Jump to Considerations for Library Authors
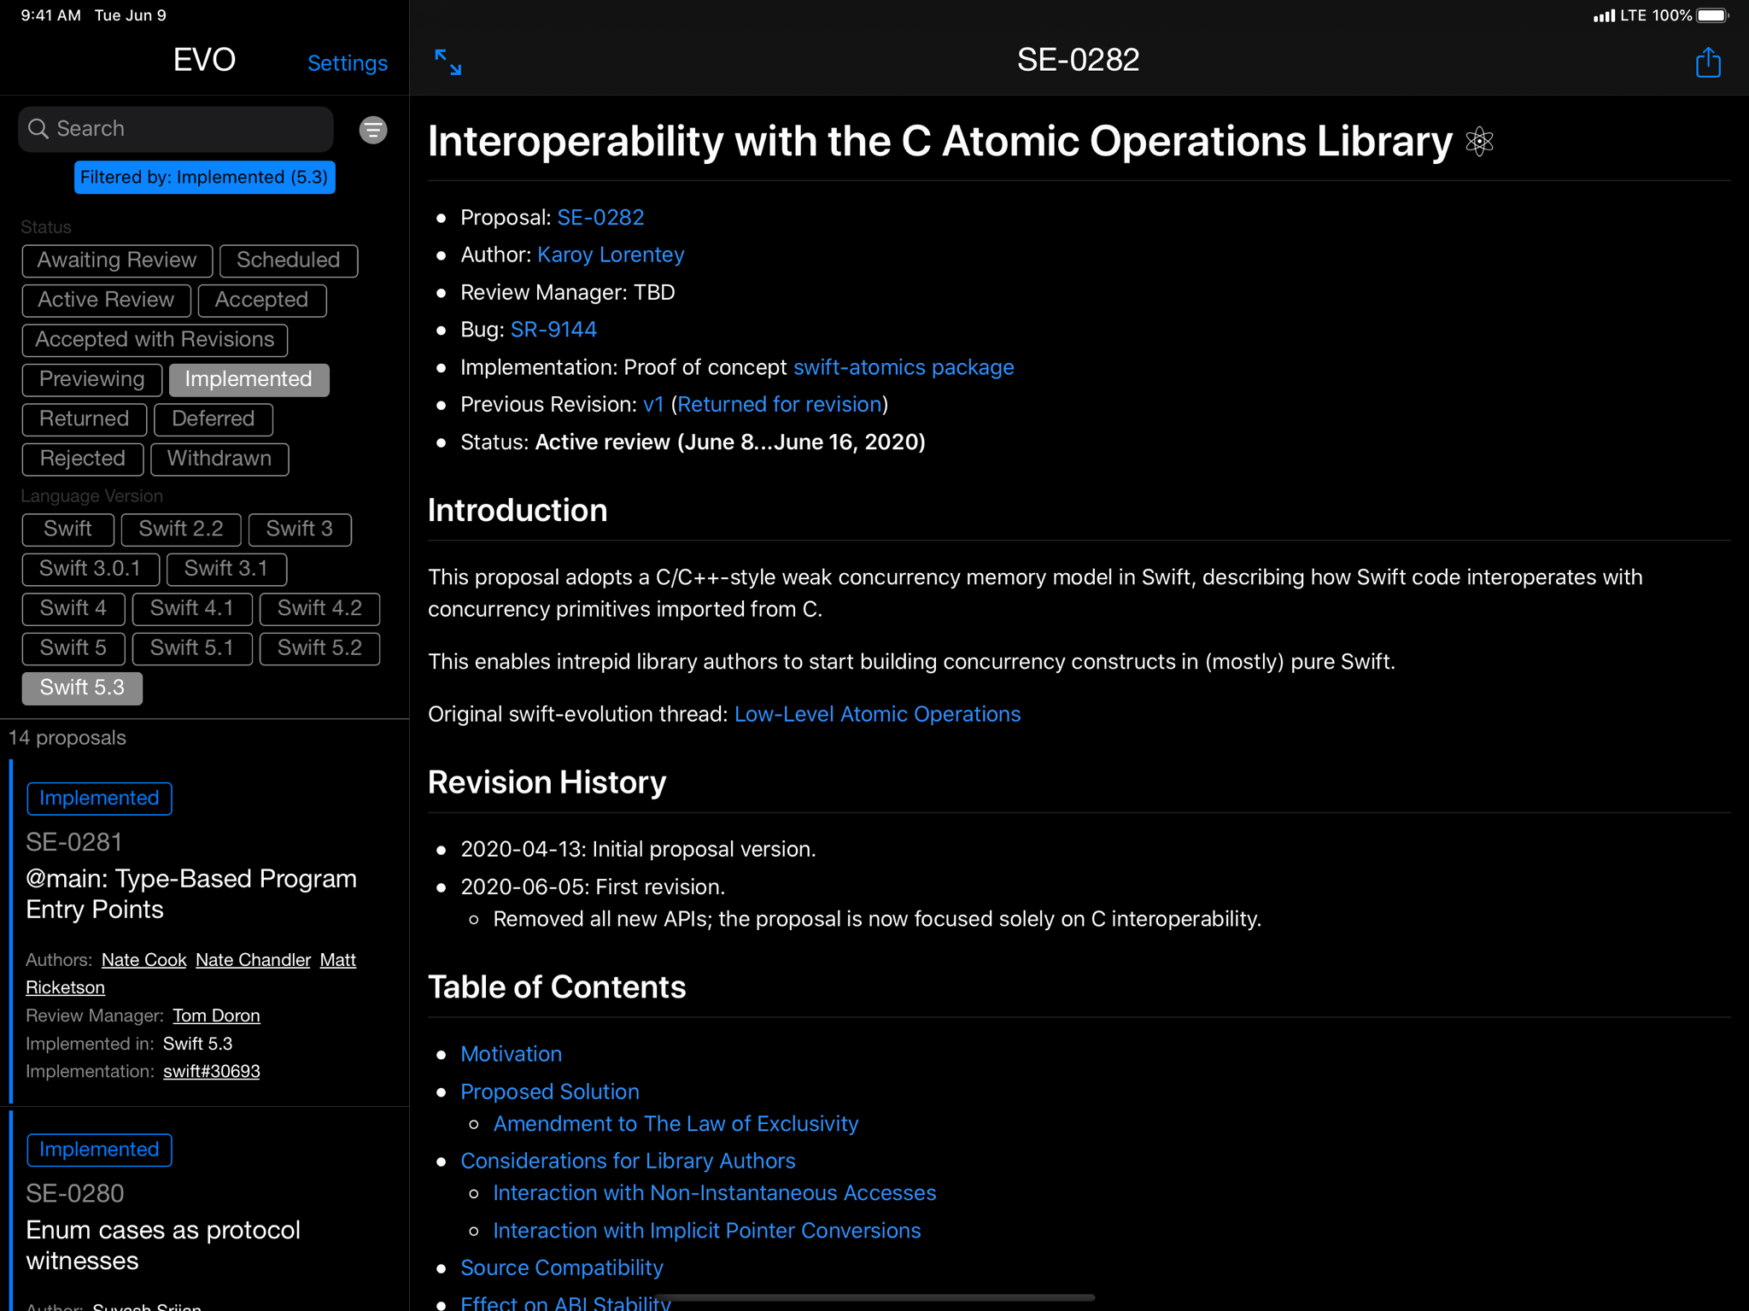This screenshot has height=1311, width=1749. coord(628,1162)
